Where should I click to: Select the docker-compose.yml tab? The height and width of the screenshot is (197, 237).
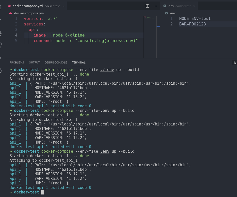pos(36,6)
